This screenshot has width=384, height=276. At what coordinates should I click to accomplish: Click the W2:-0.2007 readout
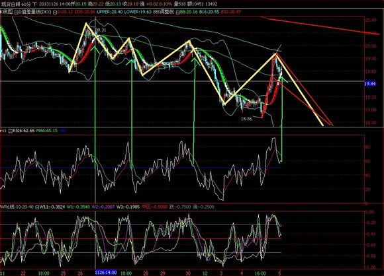[103, 207]
